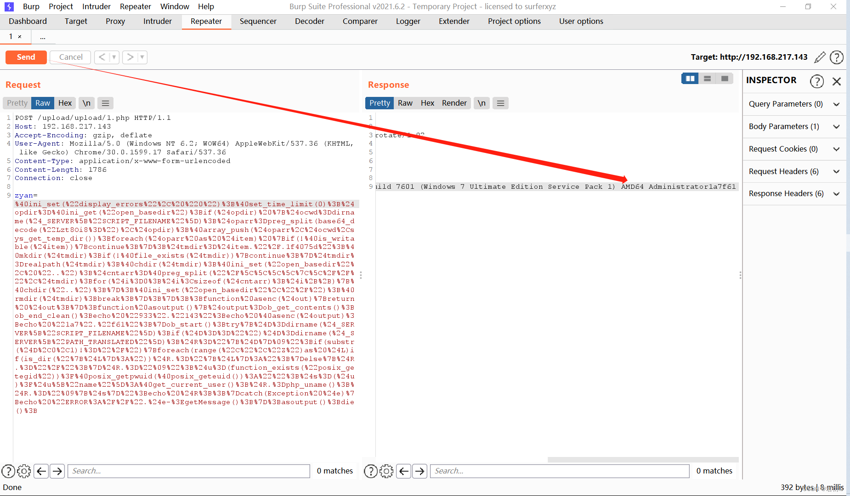Select Pretty view in Request
850x496 pixels.
point(17,103)
